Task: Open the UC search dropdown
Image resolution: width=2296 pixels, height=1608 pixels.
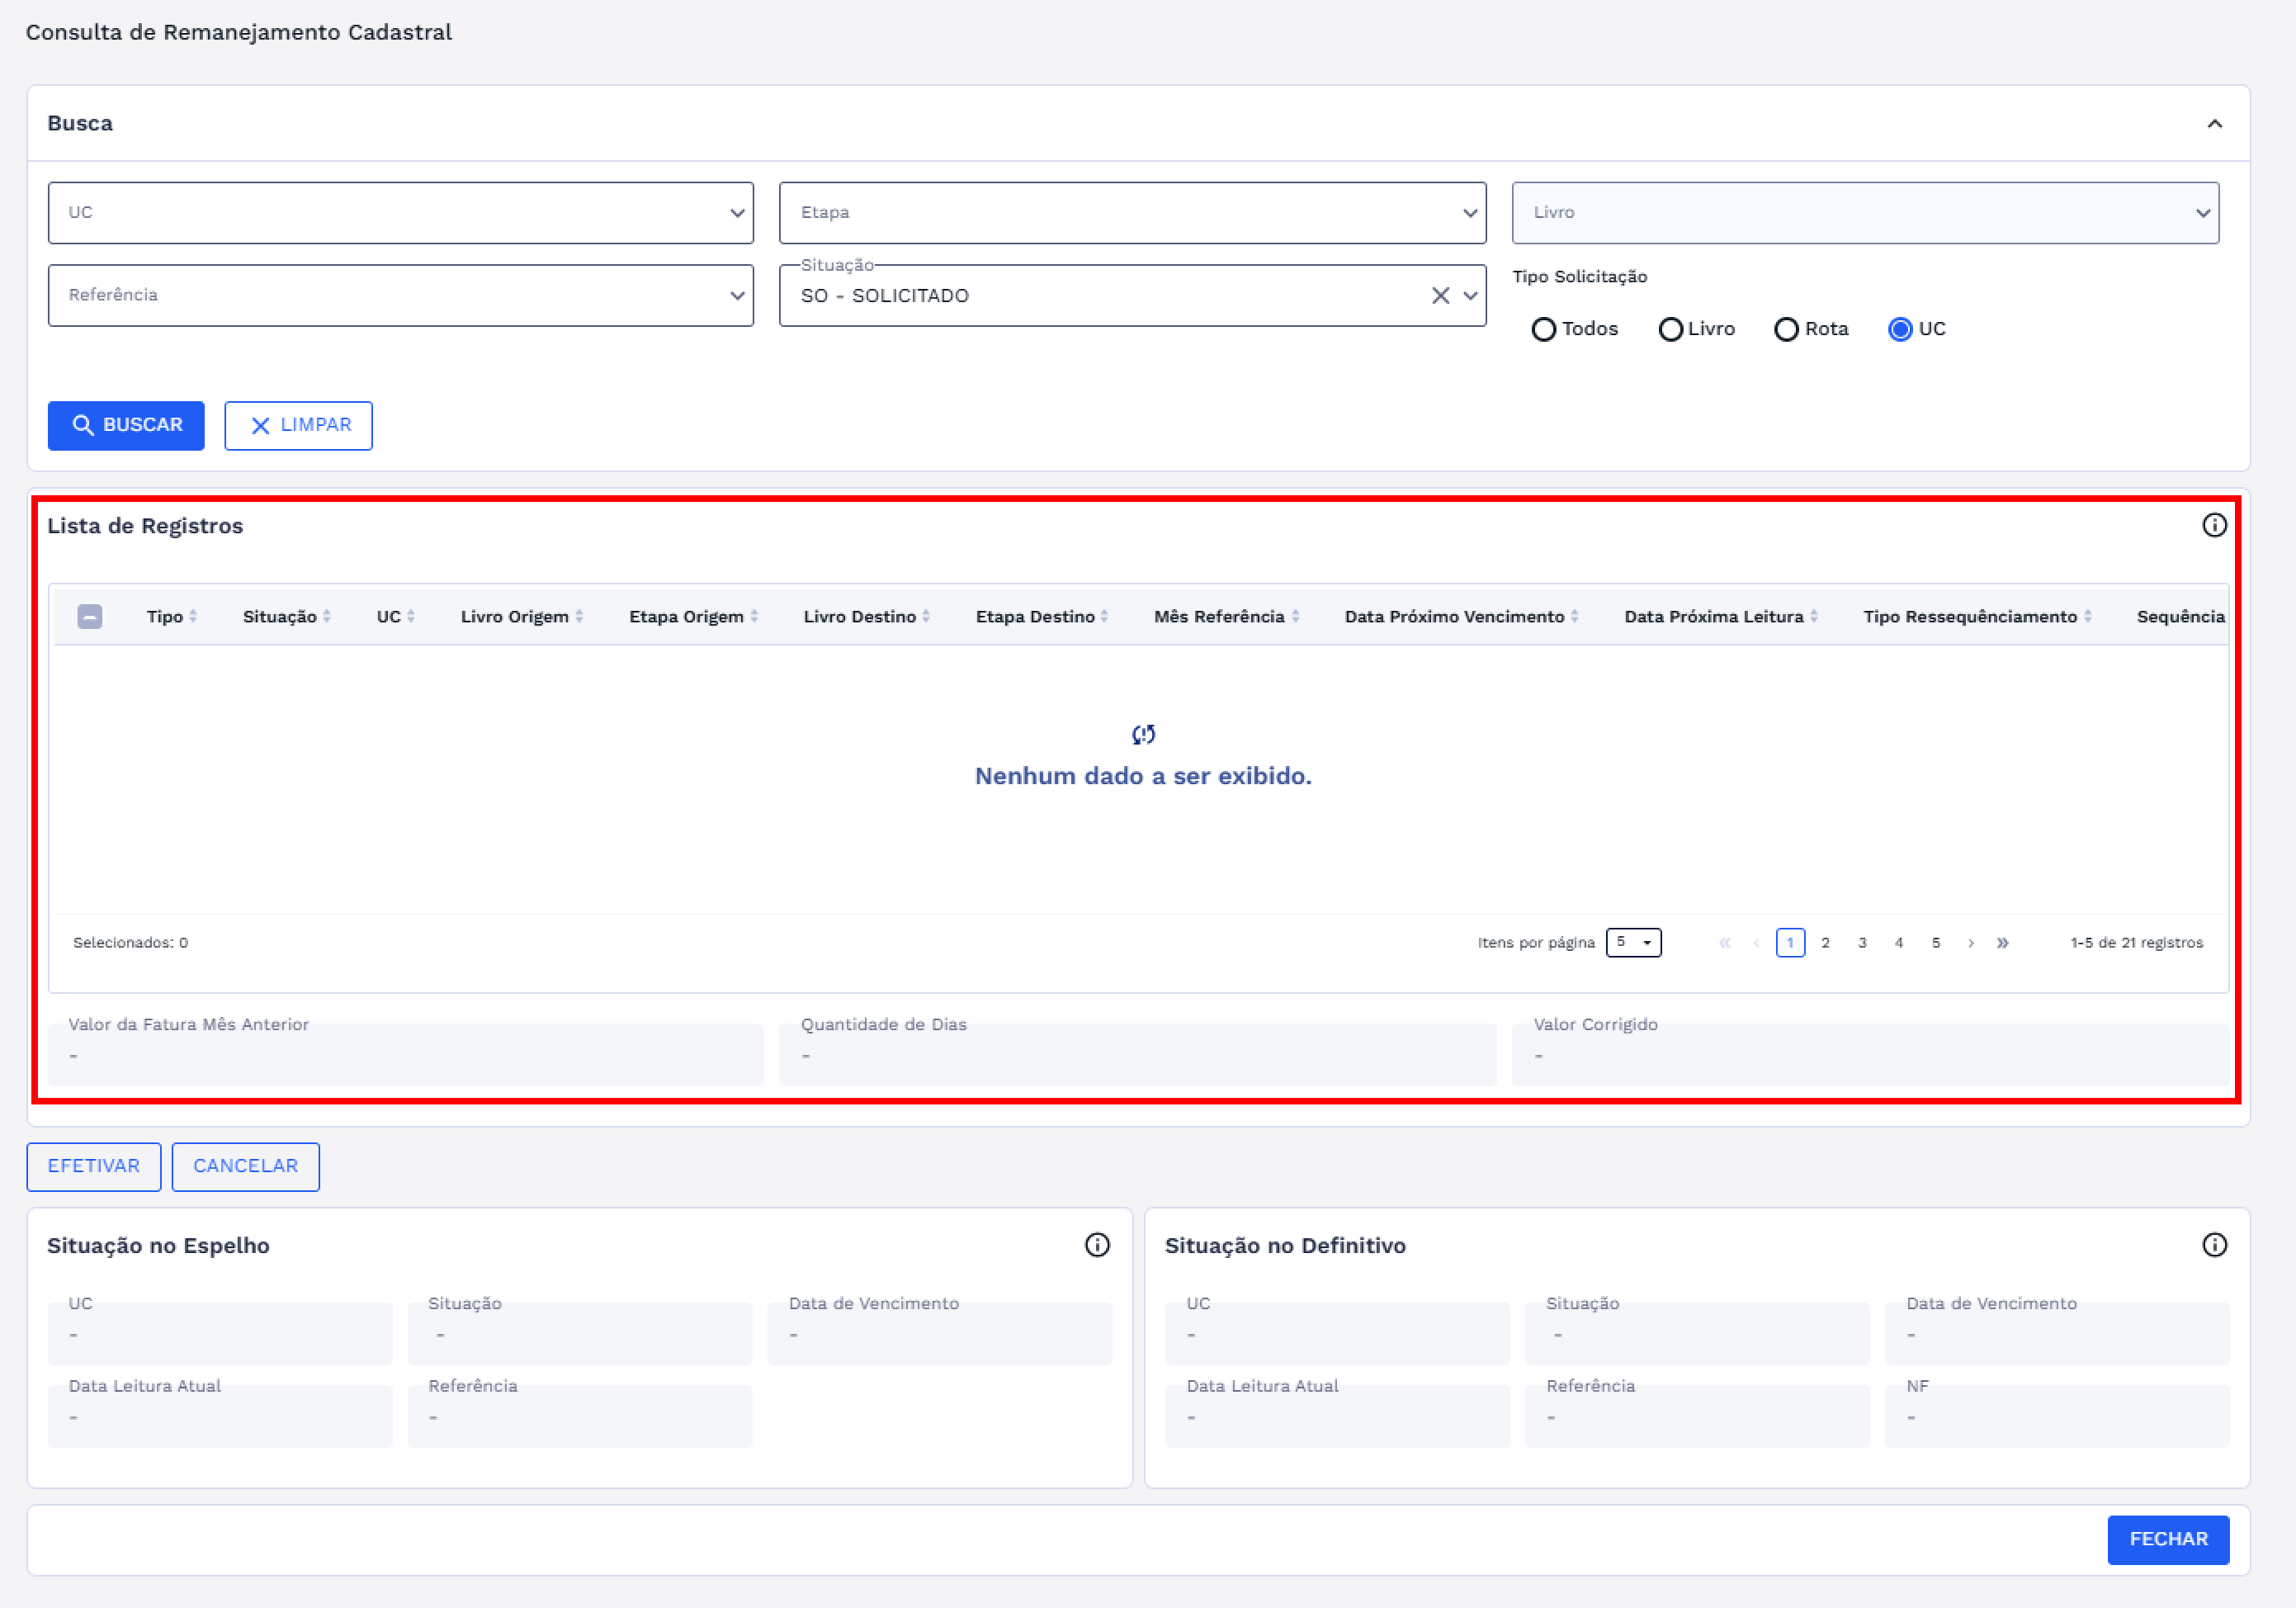Action: coord(400,213)
